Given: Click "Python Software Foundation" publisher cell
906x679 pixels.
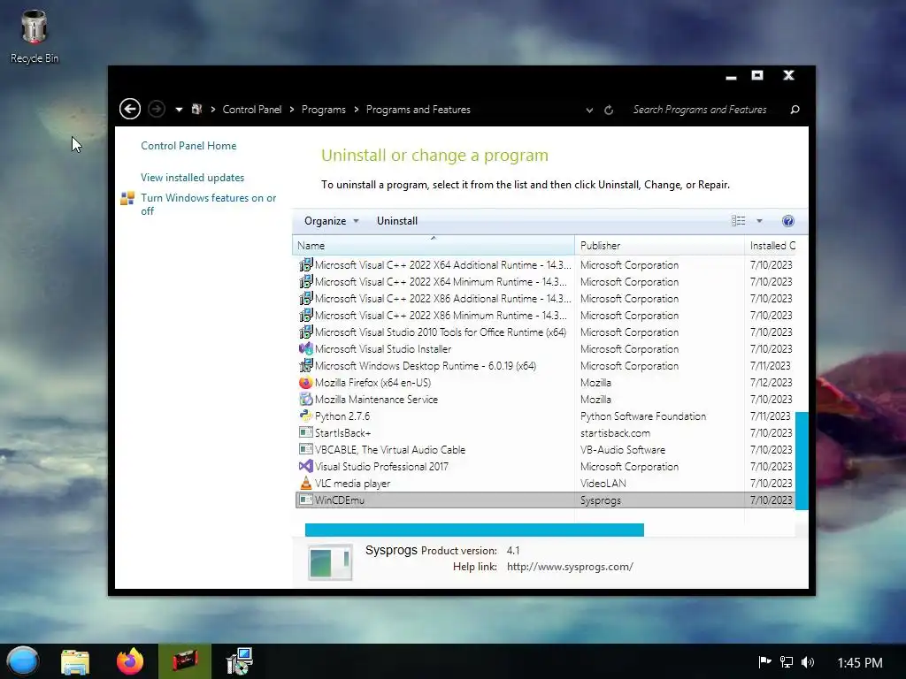Looking at the screenshot, I should pyautogui.click(x=643, y=416).
